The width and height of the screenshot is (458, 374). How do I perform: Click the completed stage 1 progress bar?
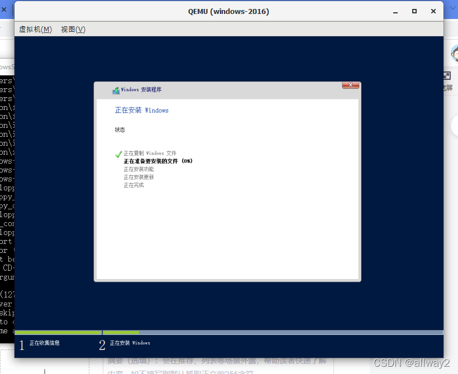(58, 333)
